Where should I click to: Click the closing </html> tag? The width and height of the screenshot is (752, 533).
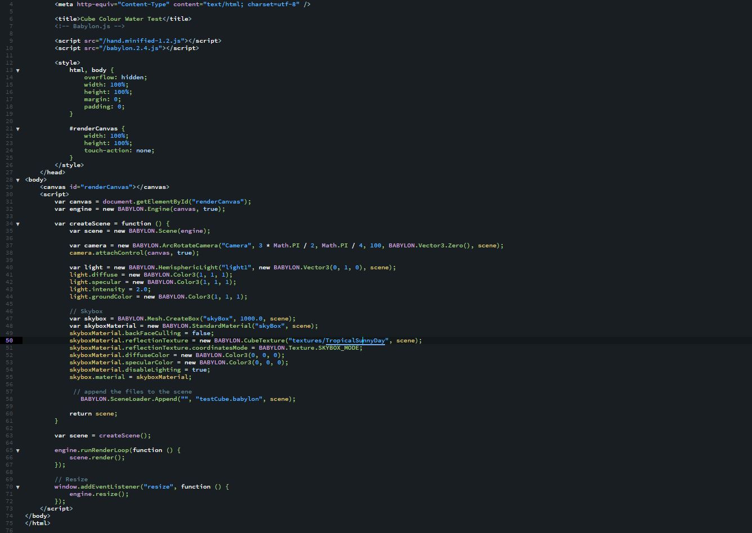pyautogui.click(x=38, y=523)
